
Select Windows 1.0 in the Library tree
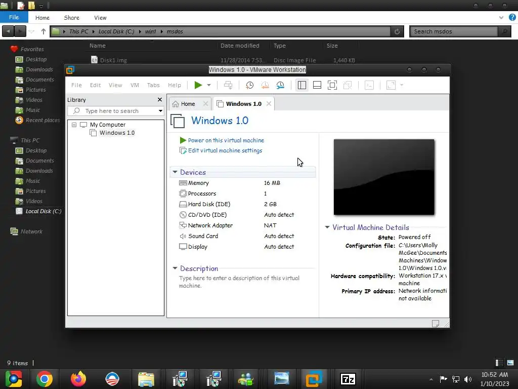pyautogui.click(x=117, y=133)
